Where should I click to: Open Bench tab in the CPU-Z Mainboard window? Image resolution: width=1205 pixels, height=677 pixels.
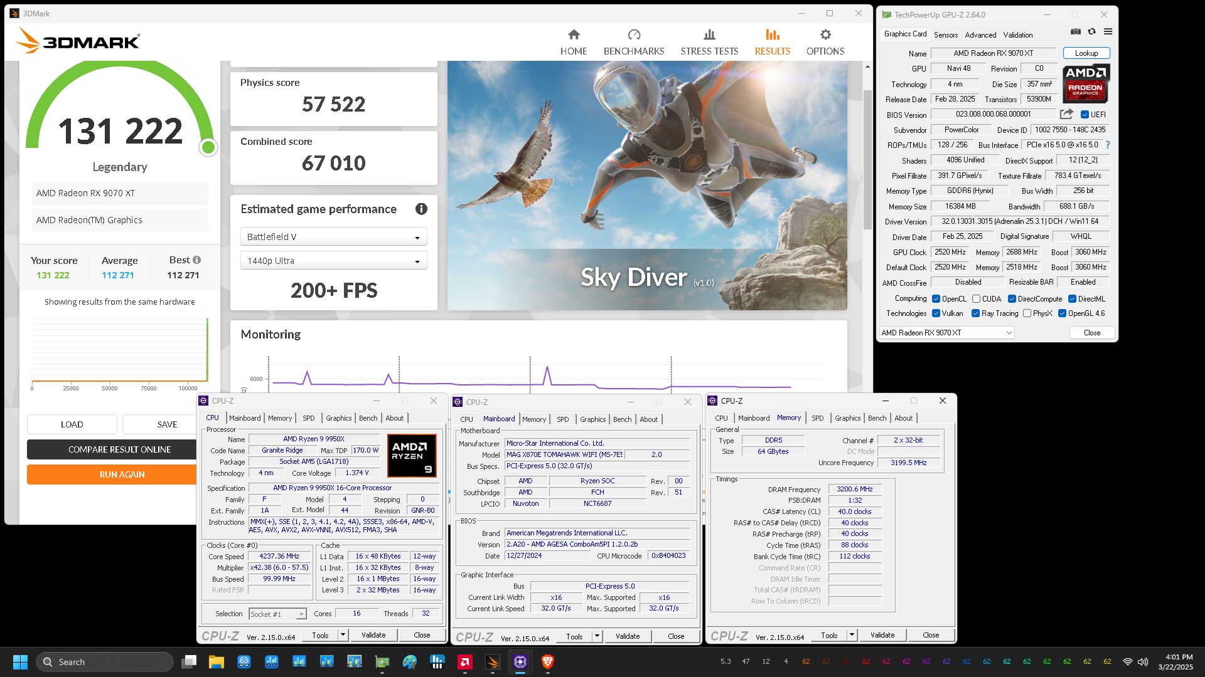point(622,419)
